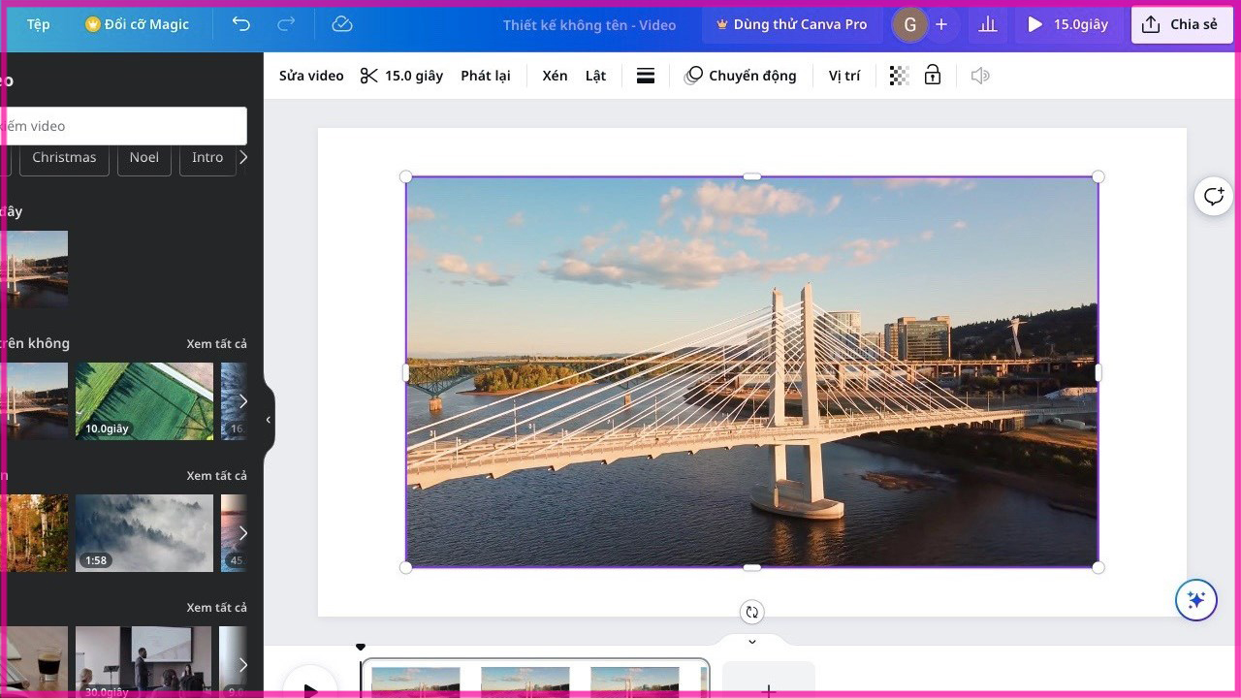Select top-left corner resize handle
Screen dimensions: 1241x698
point(406,176)
